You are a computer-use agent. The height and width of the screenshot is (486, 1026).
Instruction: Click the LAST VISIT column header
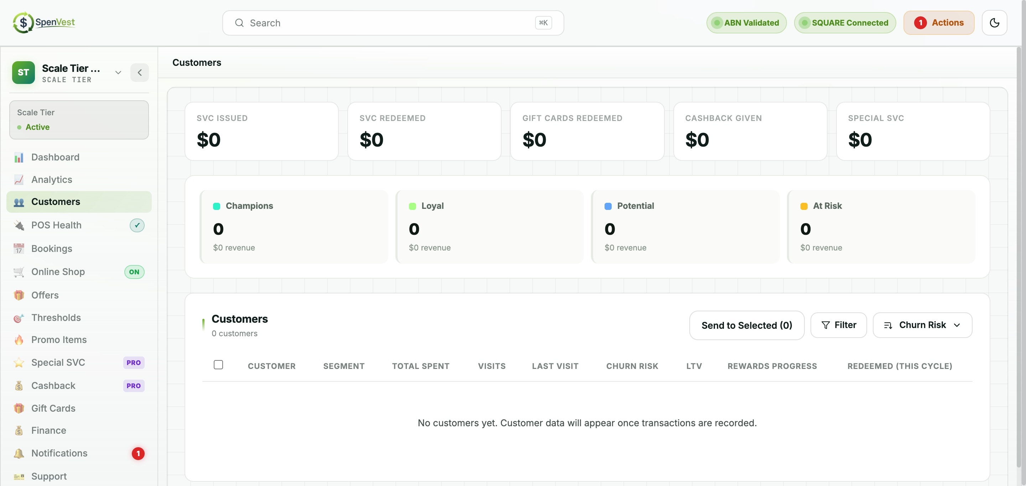555,366
